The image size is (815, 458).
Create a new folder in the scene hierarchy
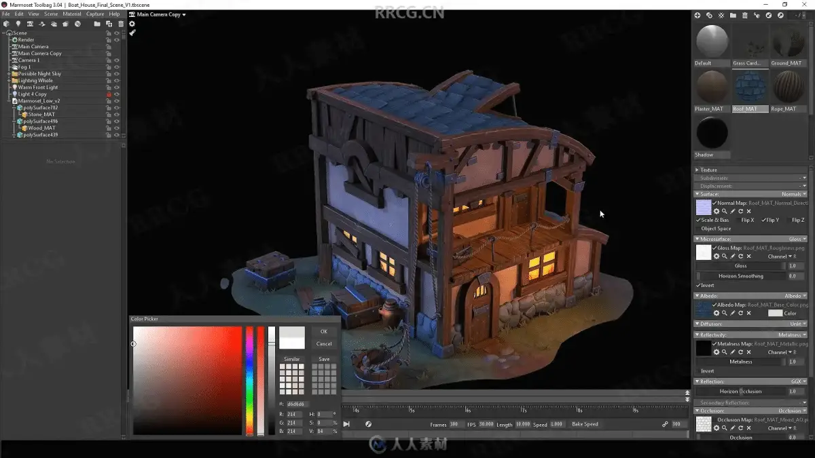pyautogui.click(x=97, y=24)
